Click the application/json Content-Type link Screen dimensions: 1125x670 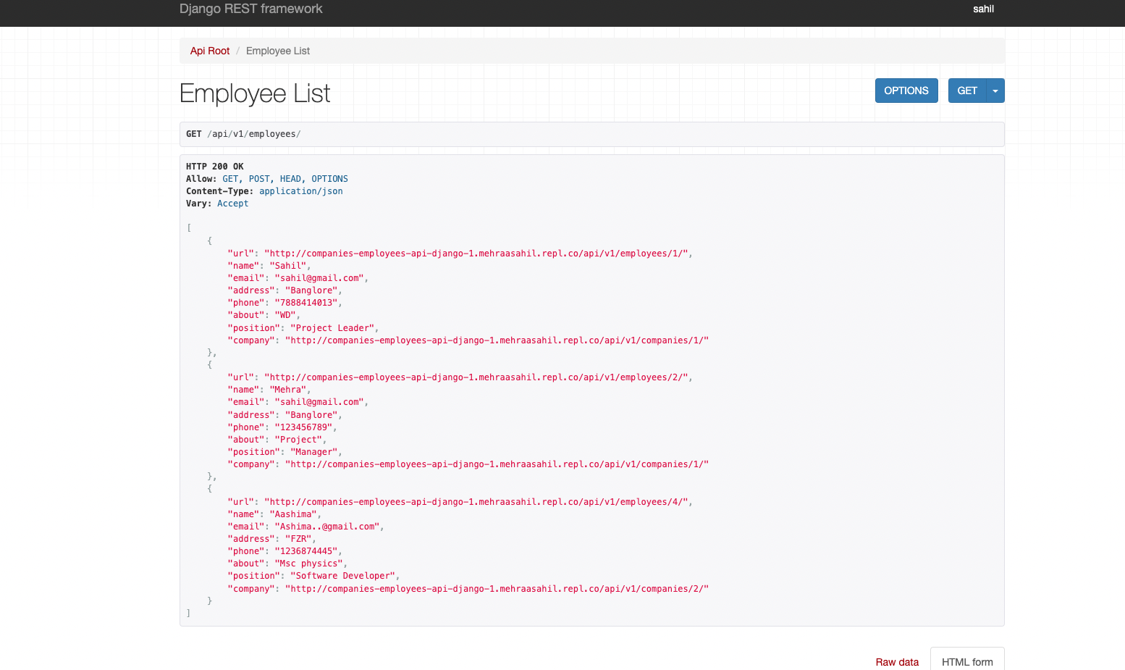301,190
